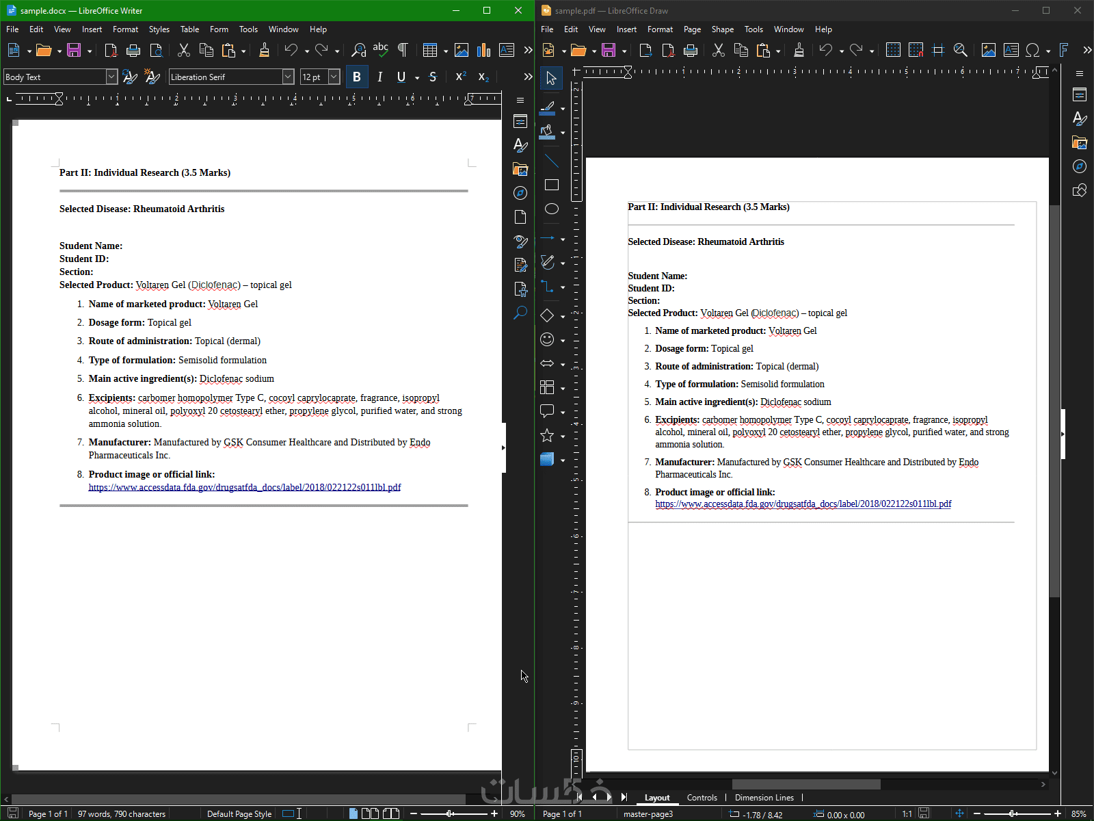Open the Liberation Serif font dropdown
The image size is (1094, 821).
[288, 77]
